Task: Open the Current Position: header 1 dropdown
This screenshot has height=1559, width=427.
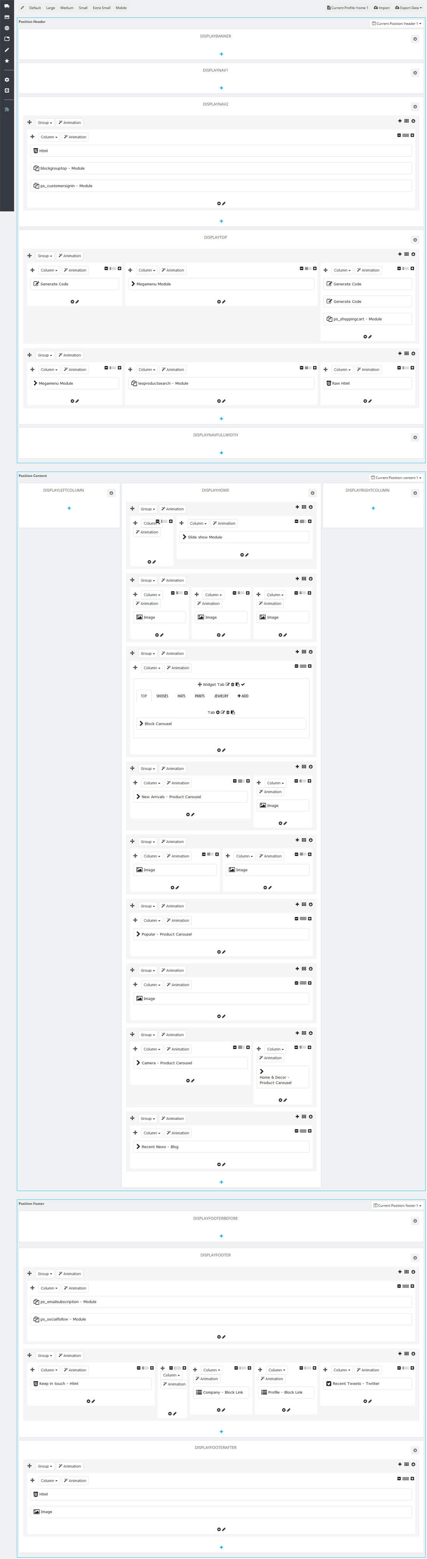Action: coord(396,23)
